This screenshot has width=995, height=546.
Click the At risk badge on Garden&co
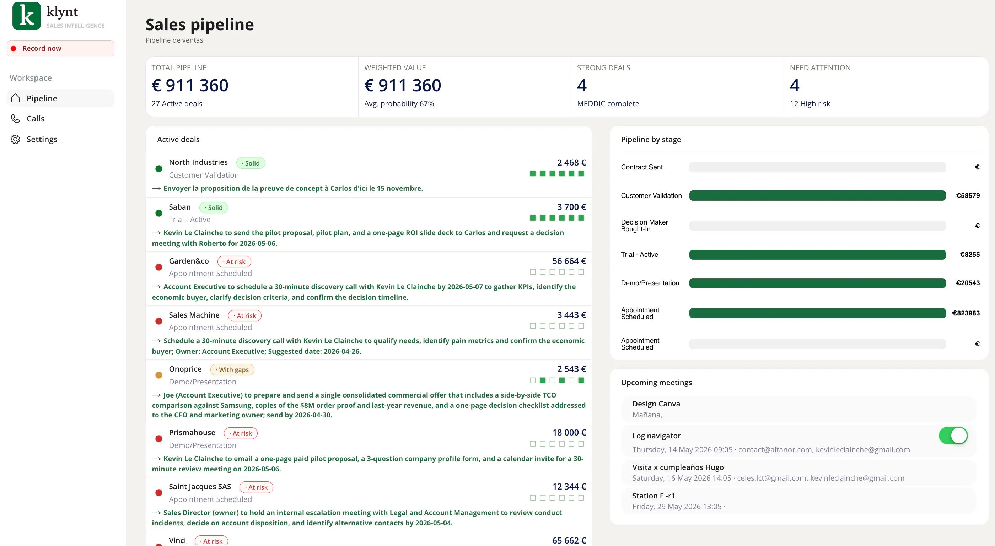click(234, 261)
